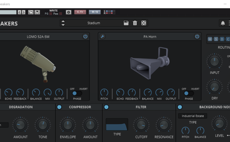
Task: Click the Background Noise LEVEL knob
Action: [x=220, y=124]
